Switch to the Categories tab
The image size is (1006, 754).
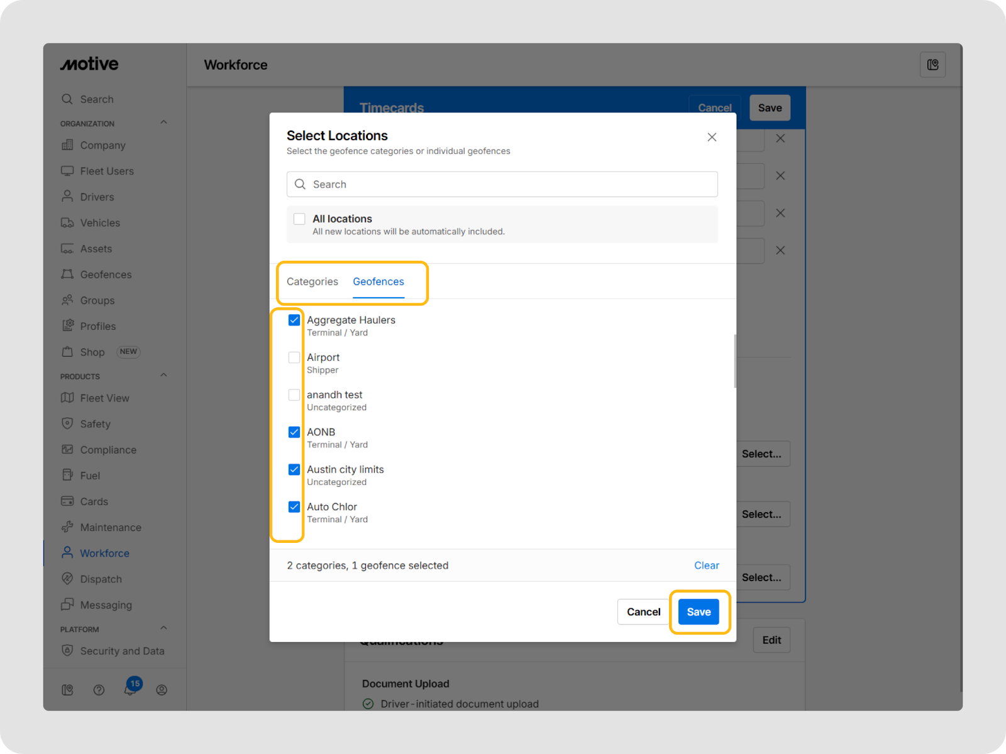[312, 281]
